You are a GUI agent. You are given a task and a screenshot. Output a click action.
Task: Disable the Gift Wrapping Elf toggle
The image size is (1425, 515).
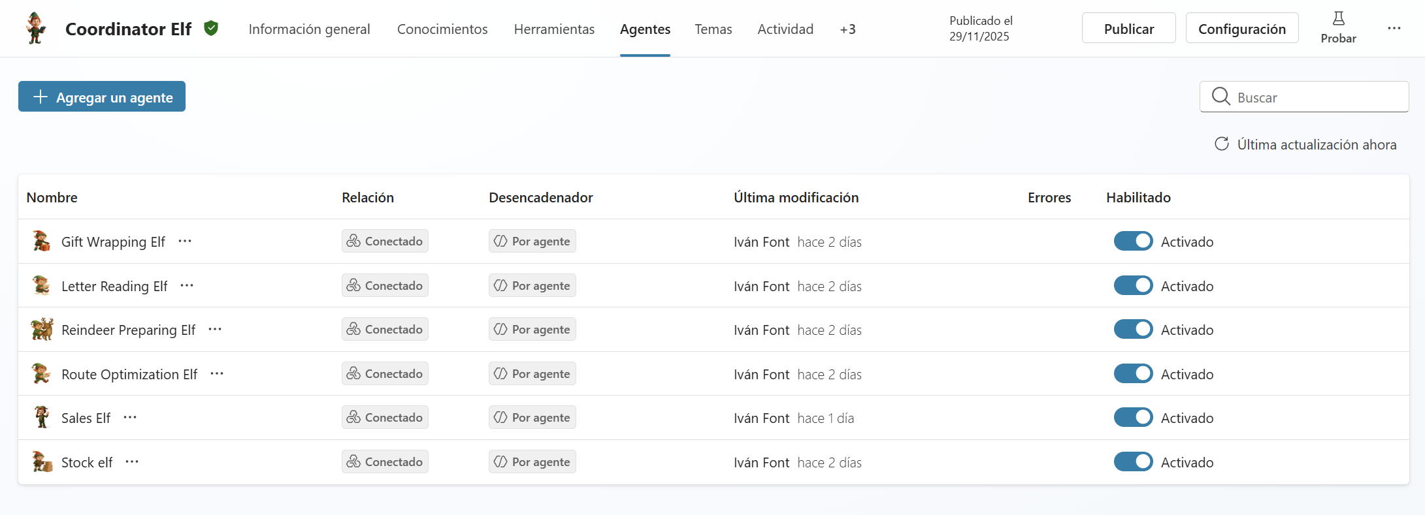tap(1133, 242)
